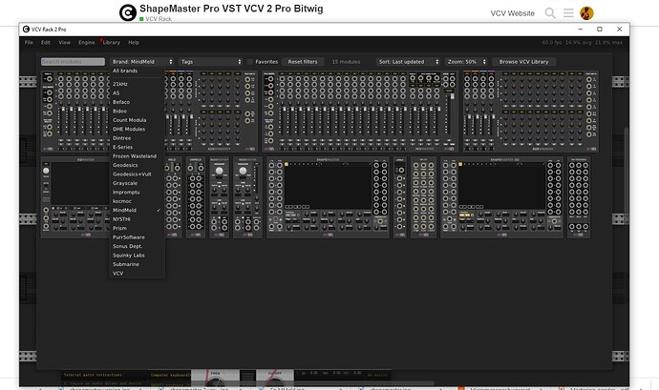The width and height of the screenshot is (659, 390).
Task: Select the first ShapeMaster module thumbnail
Action: click(328, 197)
